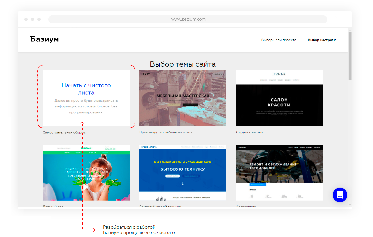Choose the Начать с чистого листа card
Viewport: 373px width, 237px height.
[86, 98]
